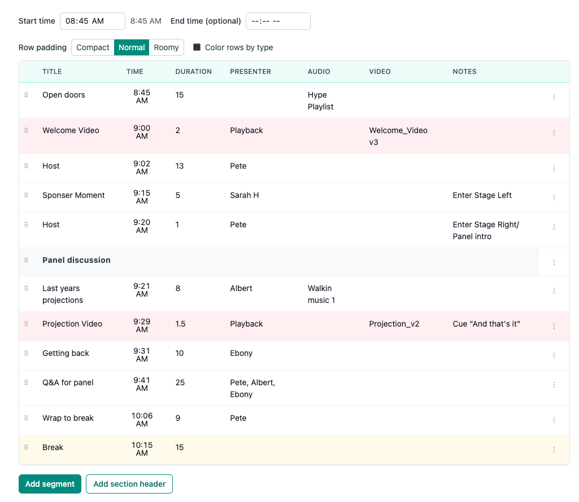Click drag handle of Panel discussion header
Image resolution: width=579 pixels, height=502 pixels.
coord(26,260)
